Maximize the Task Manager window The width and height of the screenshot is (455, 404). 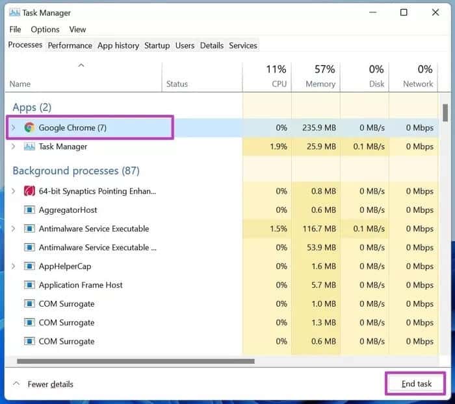(x=404, y=12)
